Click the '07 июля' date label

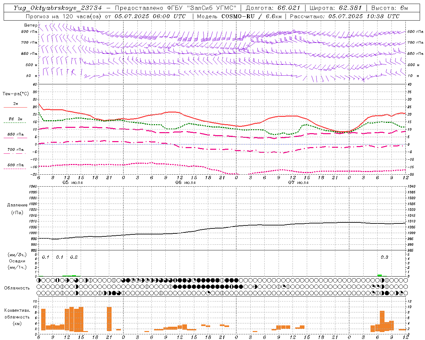click(x=298, y=183)
